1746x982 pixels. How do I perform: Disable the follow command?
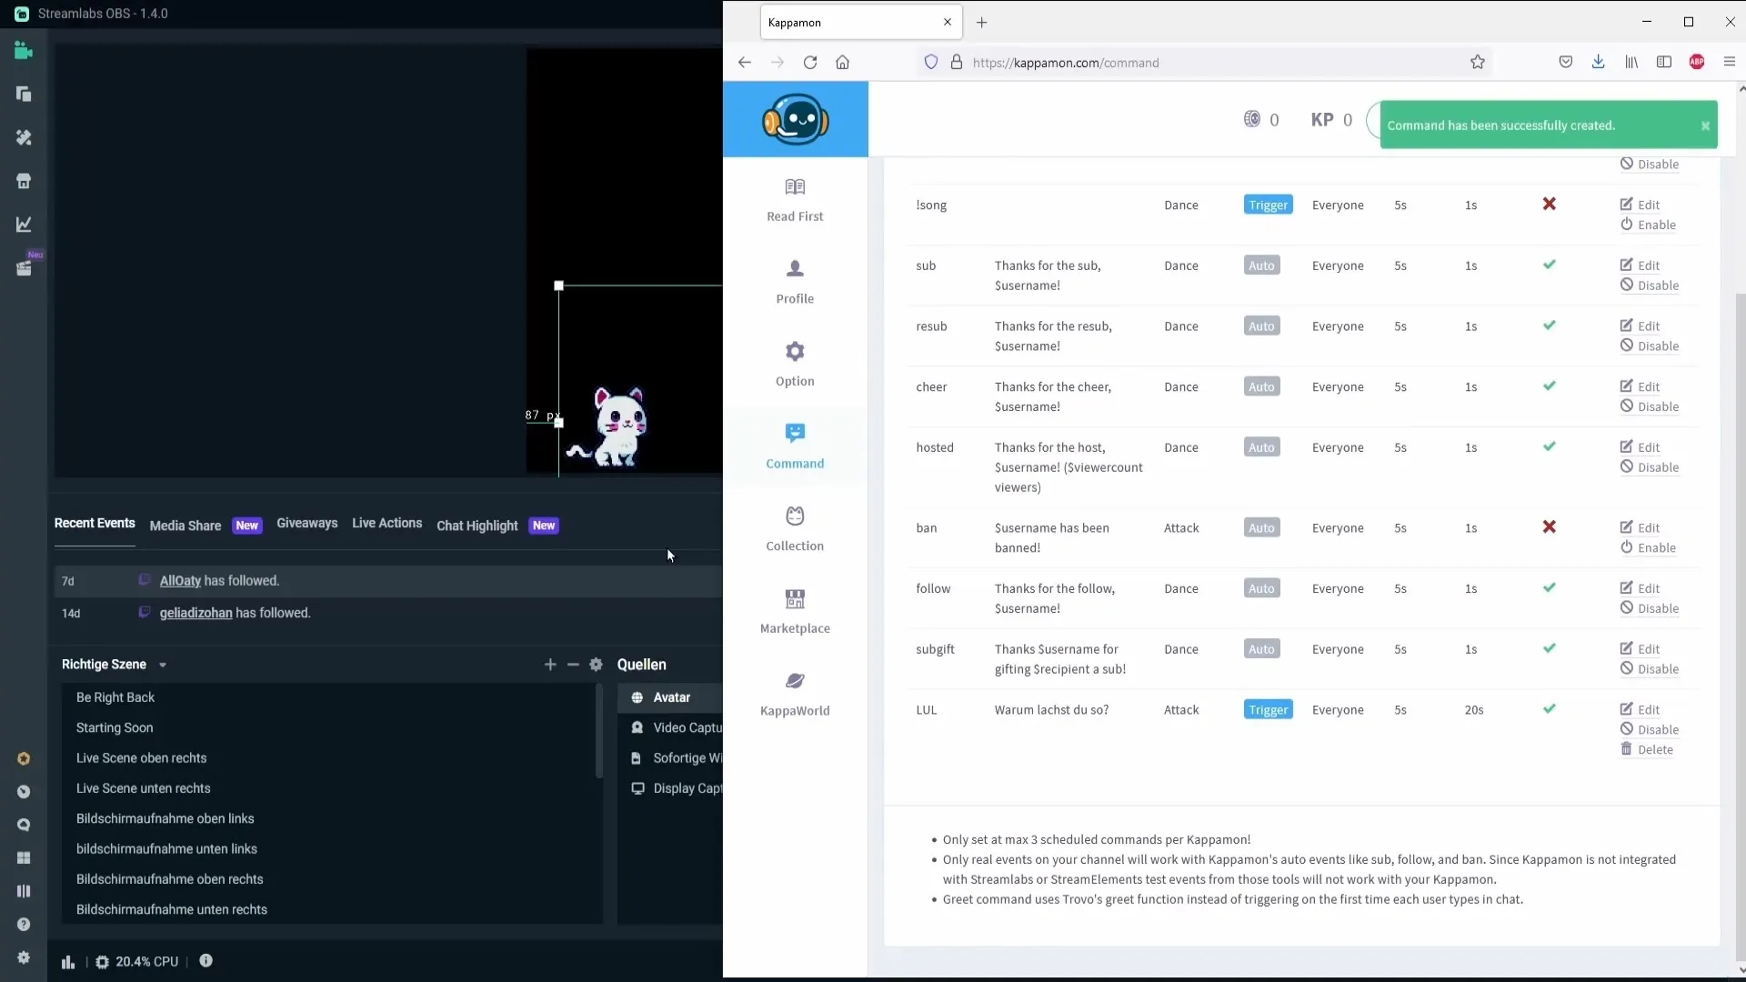tap(1650, 609)
